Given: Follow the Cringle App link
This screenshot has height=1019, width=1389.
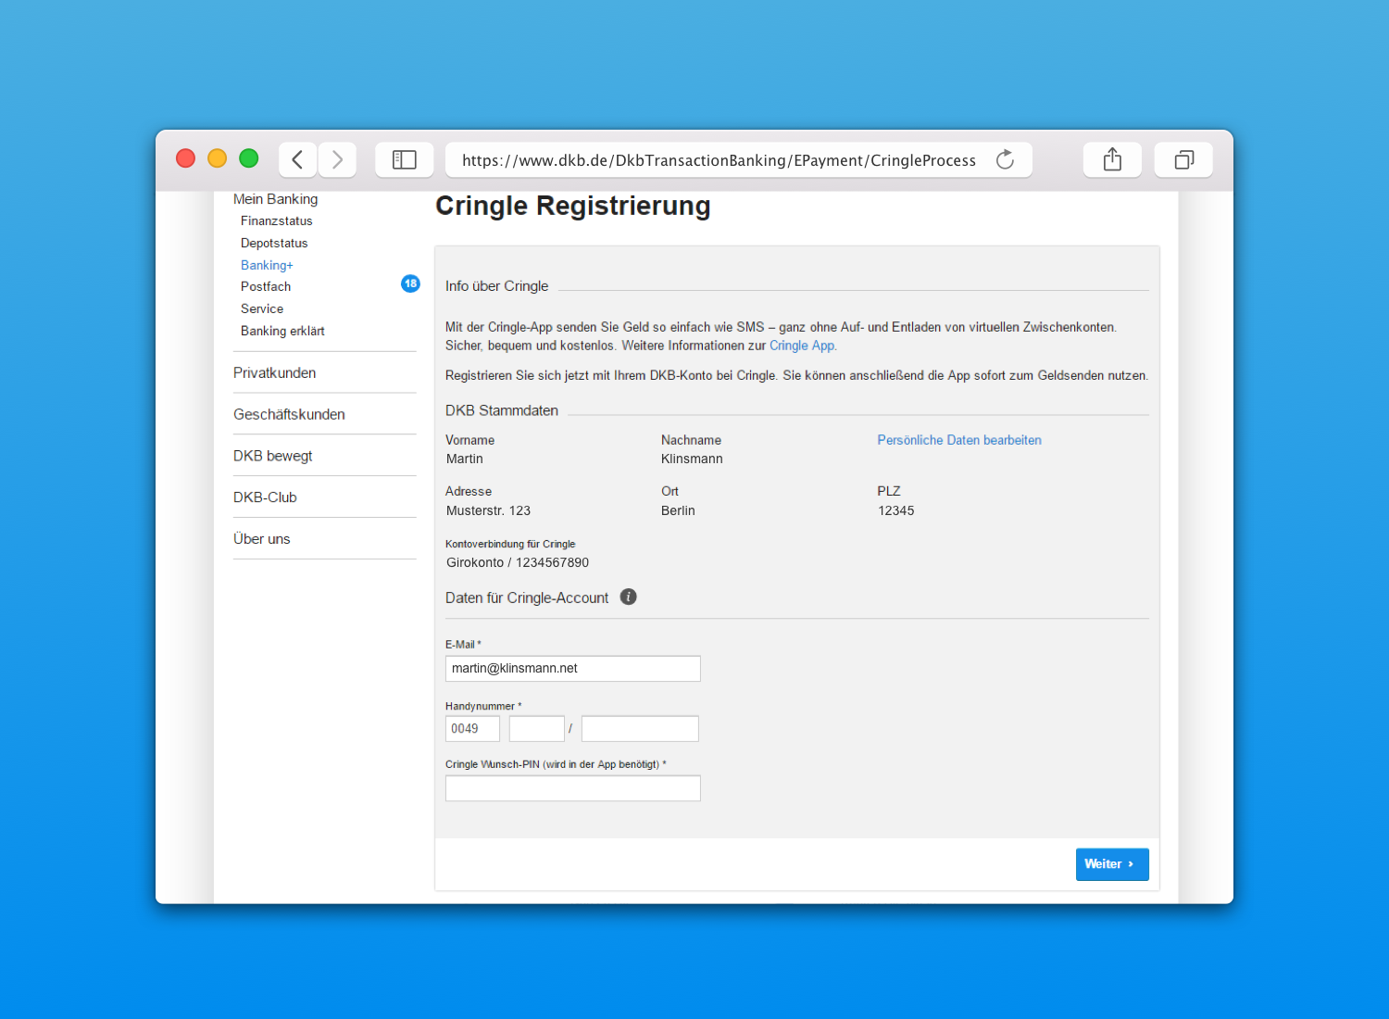Looking at the screenshot, I should point(803,346).
